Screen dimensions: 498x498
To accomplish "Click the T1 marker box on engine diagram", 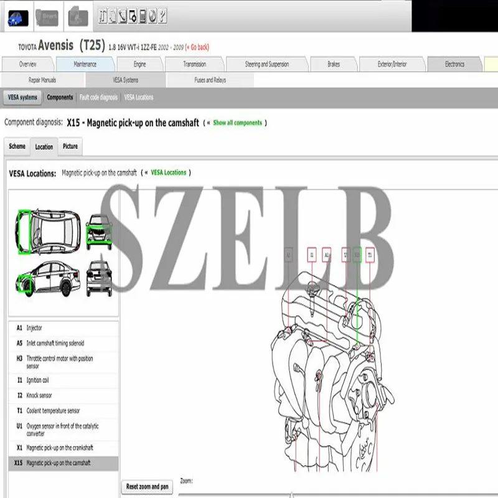I will click(x=370, y=255).
